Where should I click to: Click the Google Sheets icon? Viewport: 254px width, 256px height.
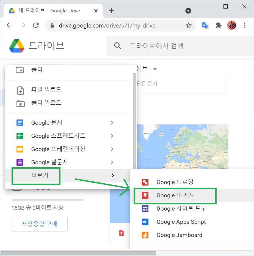click(20, 136)
